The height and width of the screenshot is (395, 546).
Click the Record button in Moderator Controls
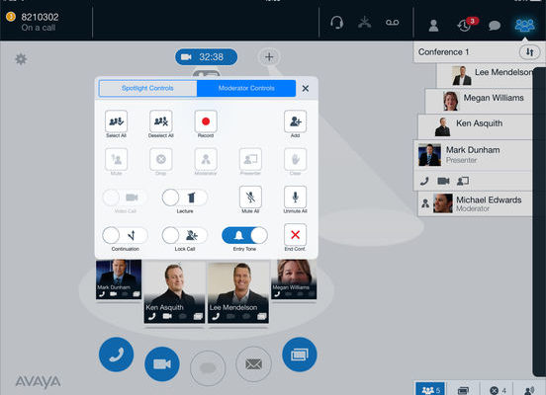pos(206,121)
